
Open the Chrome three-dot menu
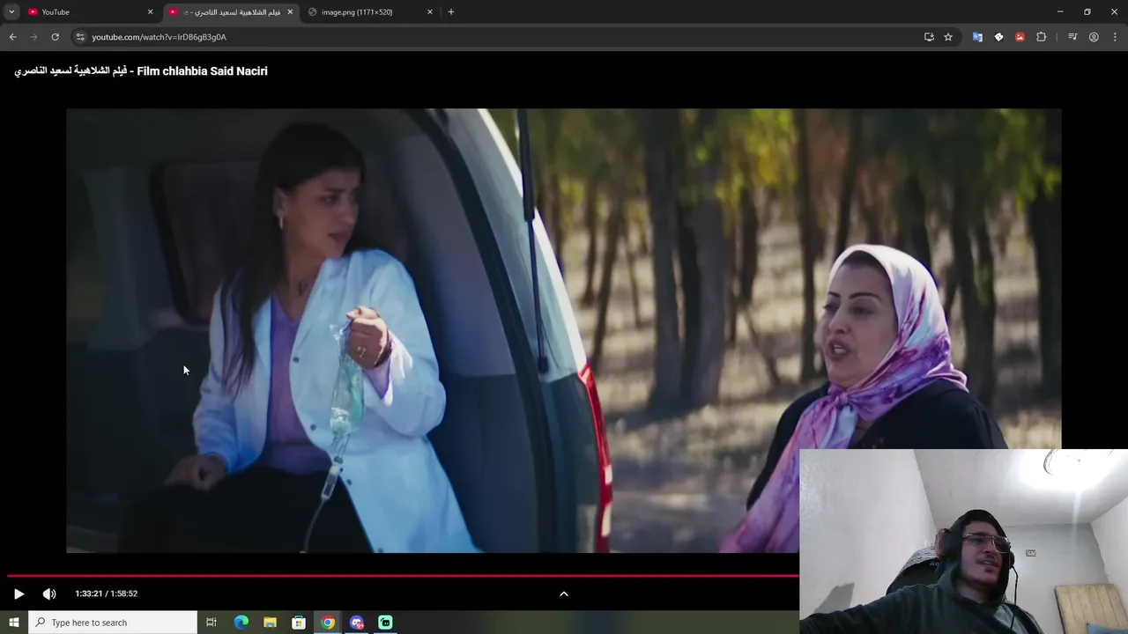point(1115,37)
